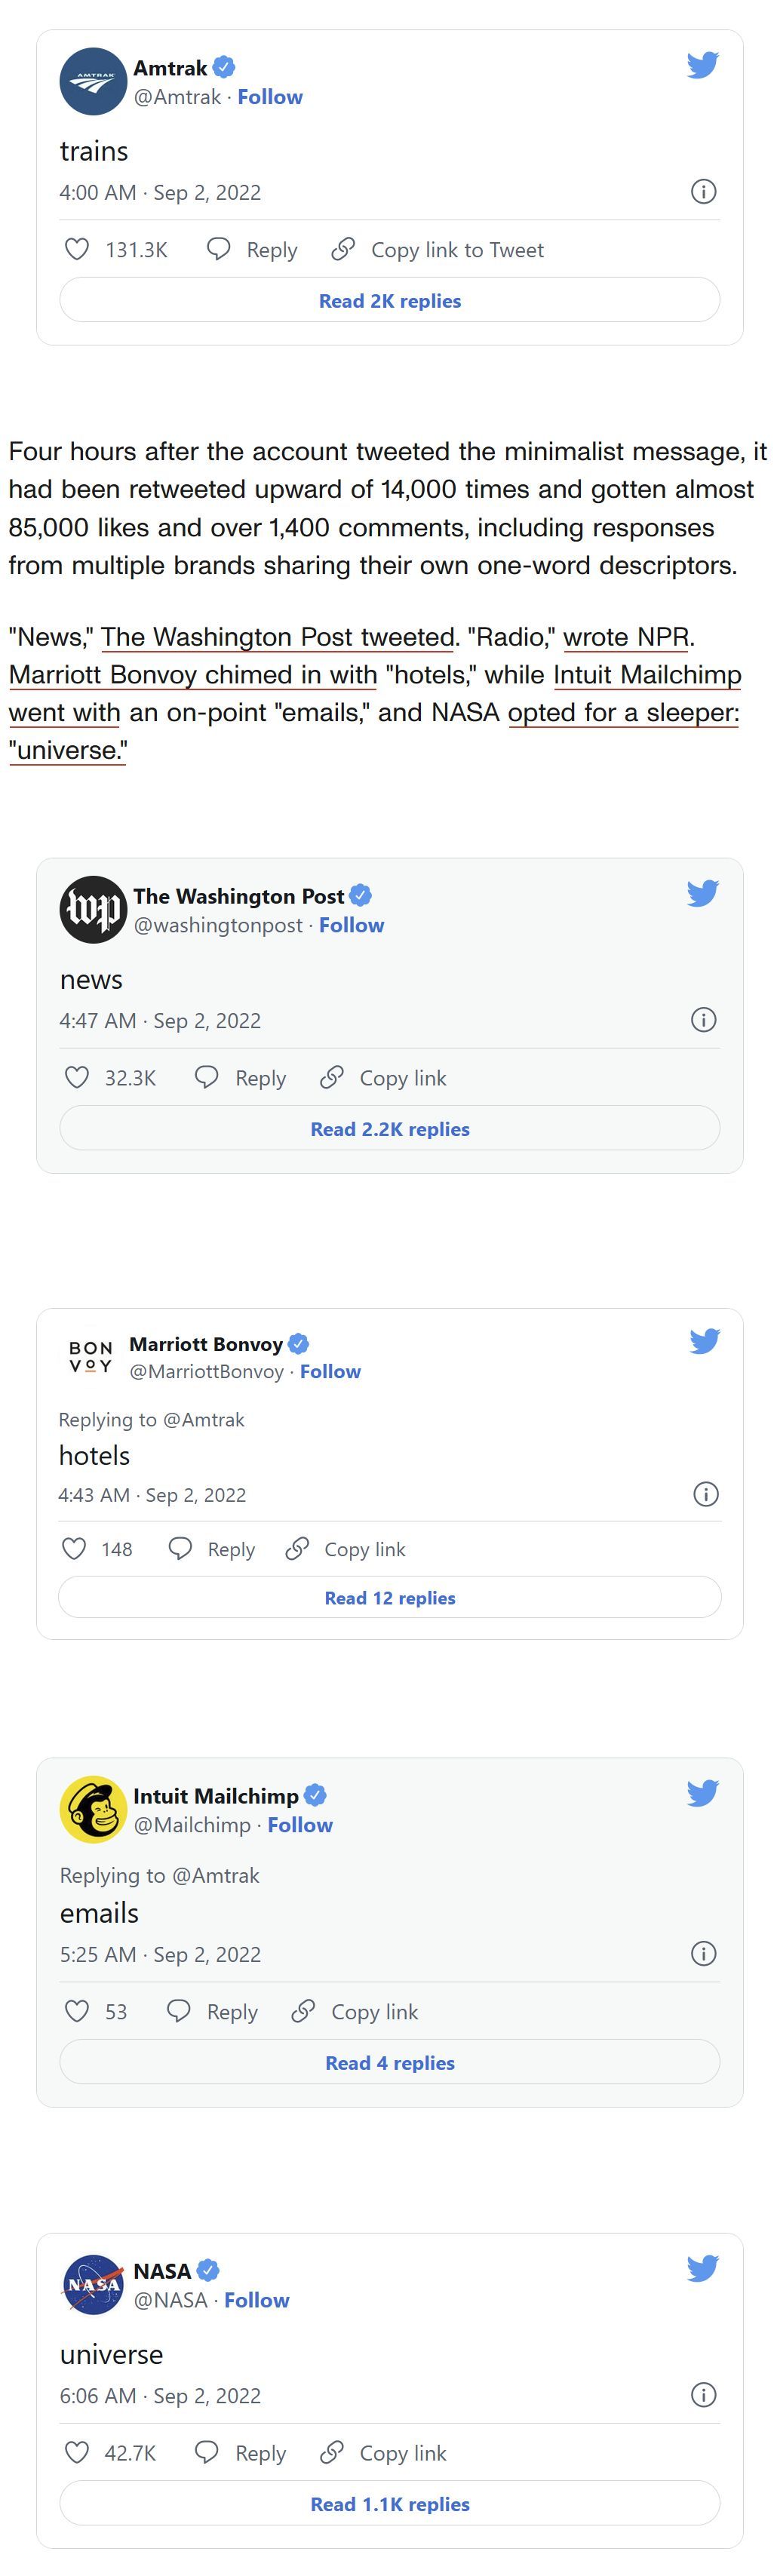Image resolution: width=774 pixels, height=2576 pixels.
Task: Click the NASA logo avatar
Action: 93,2285
